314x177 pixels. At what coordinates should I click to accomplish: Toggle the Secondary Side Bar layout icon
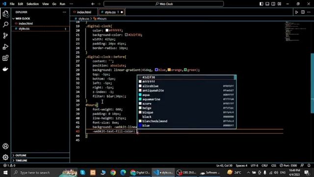[273, 4]
